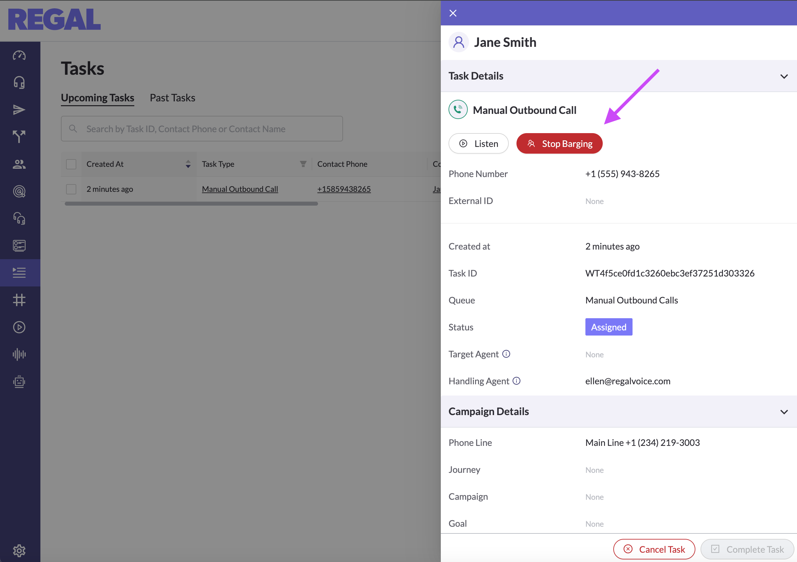This screenshot has height=562, width=797.
Task: Close the task details side panel
Action: click(453, 13)
